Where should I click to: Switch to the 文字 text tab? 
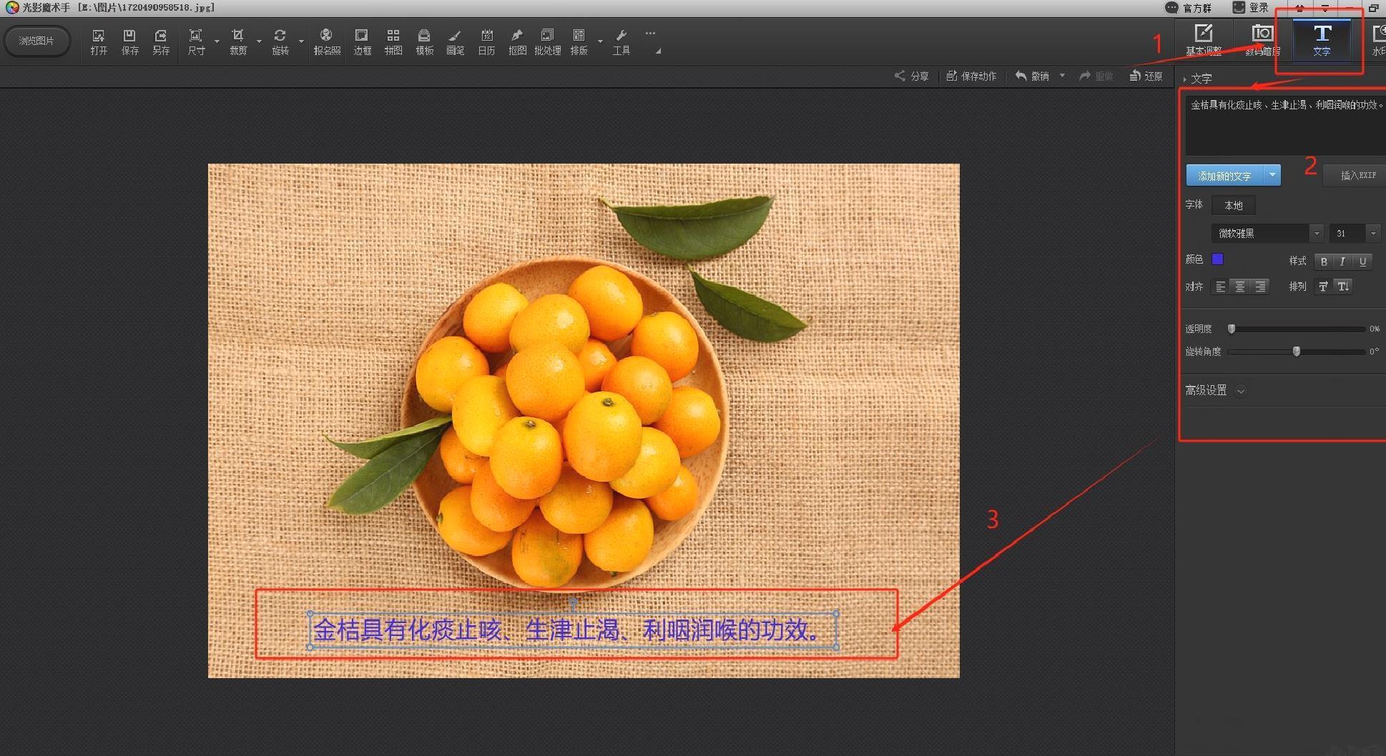coord(1322,40)
